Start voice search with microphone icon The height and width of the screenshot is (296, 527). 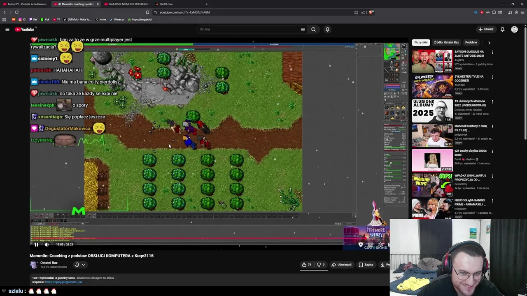[x=327, y=29]
